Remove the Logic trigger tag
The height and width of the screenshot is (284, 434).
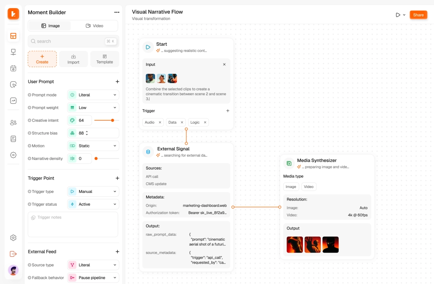[205, 123]
